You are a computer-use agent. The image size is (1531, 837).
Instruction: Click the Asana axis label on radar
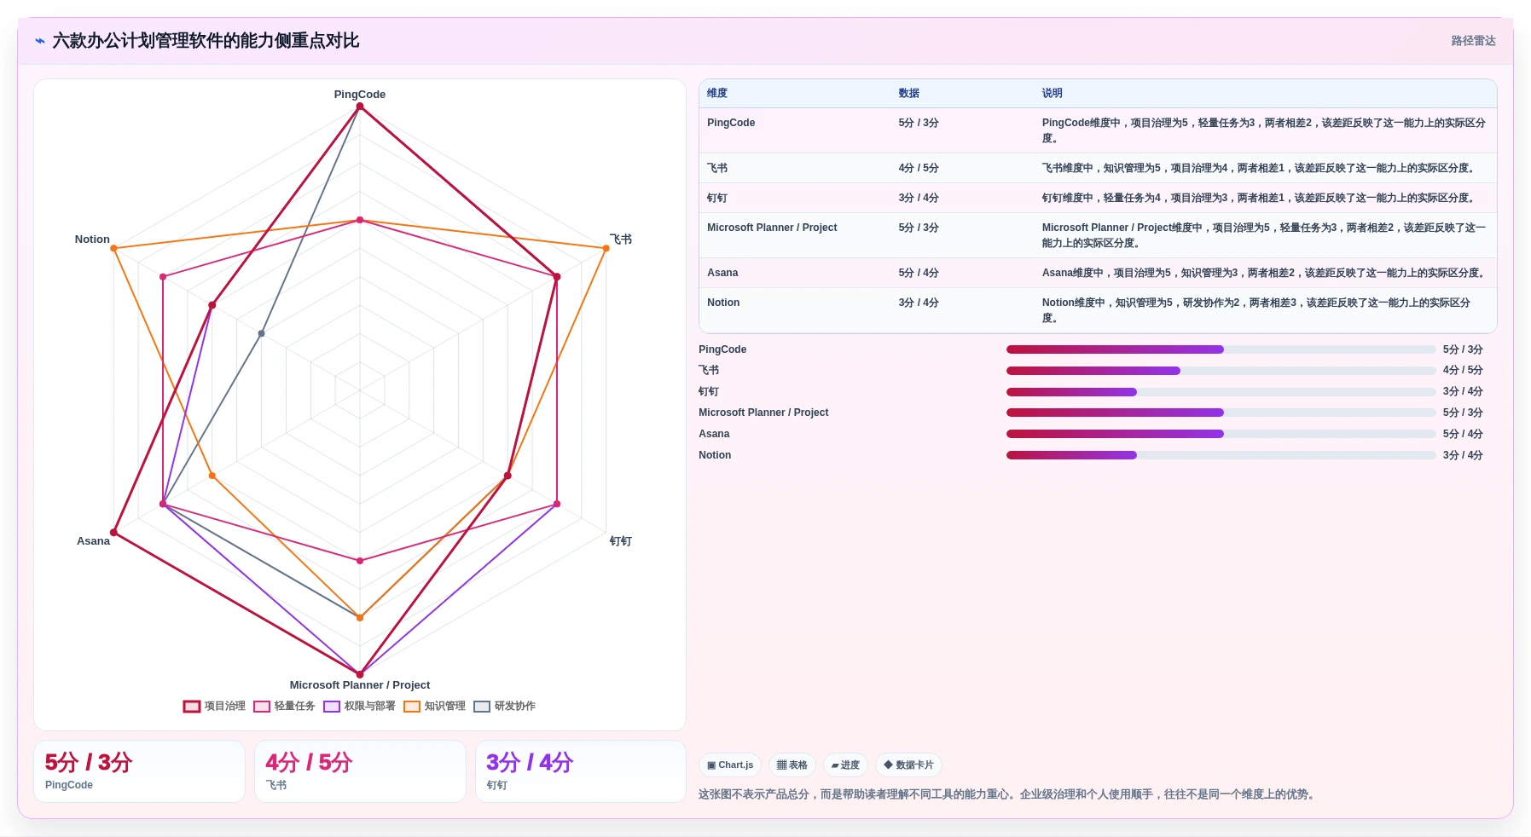tap(93, 541)
